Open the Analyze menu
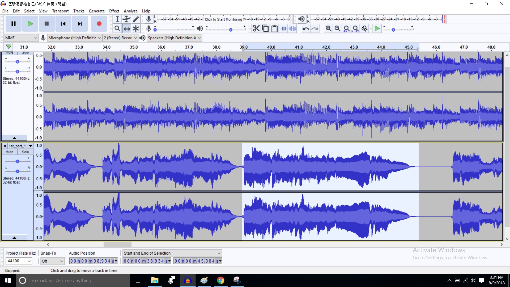This screenshot has height=287, width=510. click(x=131, y=11)
